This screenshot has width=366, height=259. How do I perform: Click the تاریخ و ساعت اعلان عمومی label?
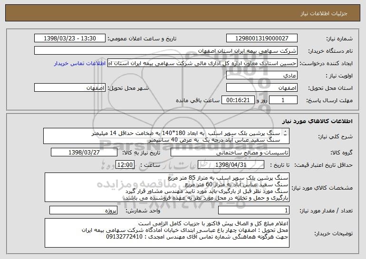tap(142, 39)
